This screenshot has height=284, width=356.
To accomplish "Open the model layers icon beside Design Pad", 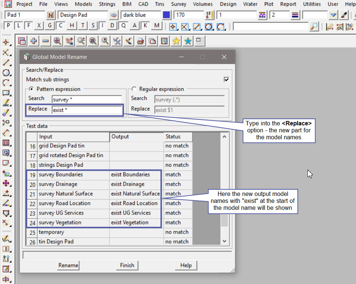I will (x=114, y=15).
